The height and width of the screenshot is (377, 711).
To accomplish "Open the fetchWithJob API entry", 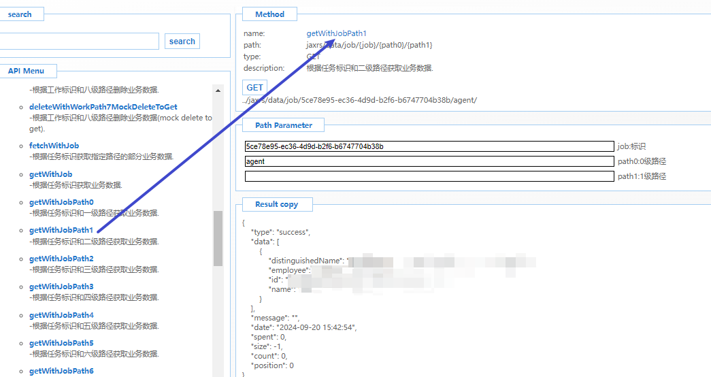I will point(54,146).
